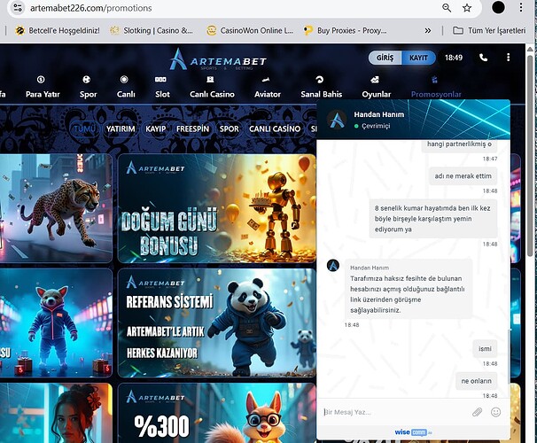537x443 pixels.
Task: Click the Spor soccer ball icon
Action: coord(87,80)
